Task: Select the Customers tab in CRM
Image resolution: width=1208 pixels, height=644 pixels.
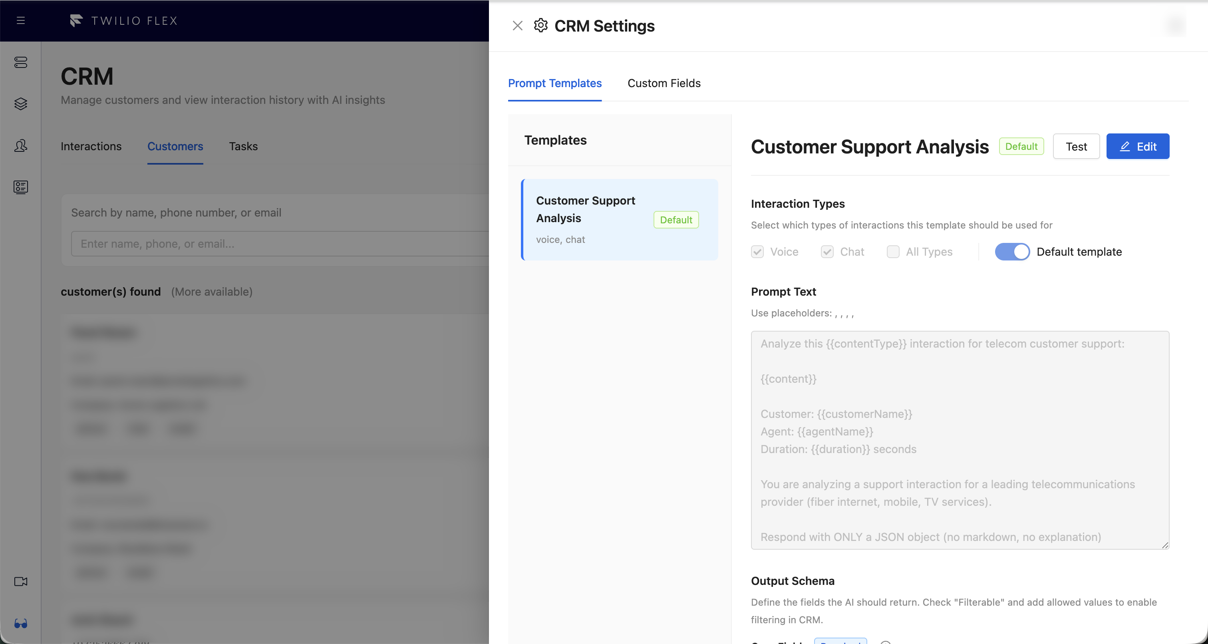Action: 175,146
